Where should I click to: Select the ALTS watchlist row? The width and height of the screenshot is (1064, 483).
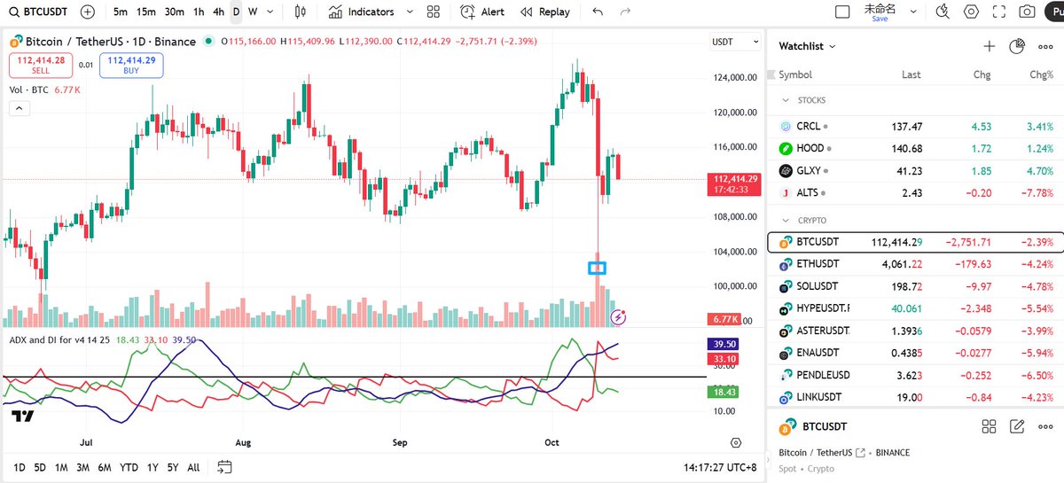point(914,192)
